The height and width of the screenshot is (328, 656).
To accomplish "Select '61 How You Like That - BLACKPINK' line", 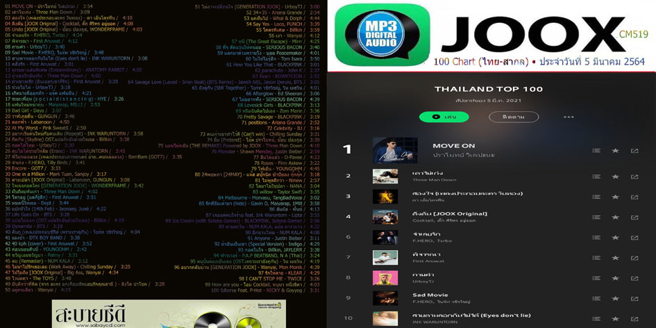I will tap(273, 65).
